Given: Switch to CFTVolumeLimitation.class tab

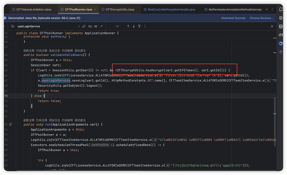Looking at the screenshot, I should click(x=32, y=10).
